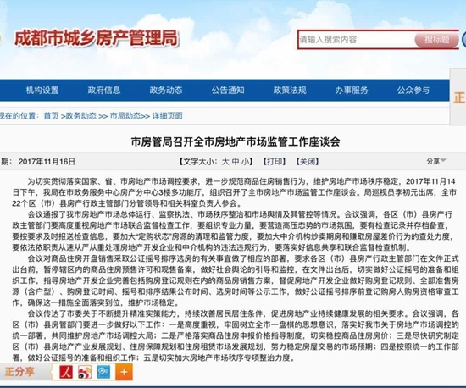Select 公众参与 in the navigation bar
466x388 pixels.
(x=413, y=91)
